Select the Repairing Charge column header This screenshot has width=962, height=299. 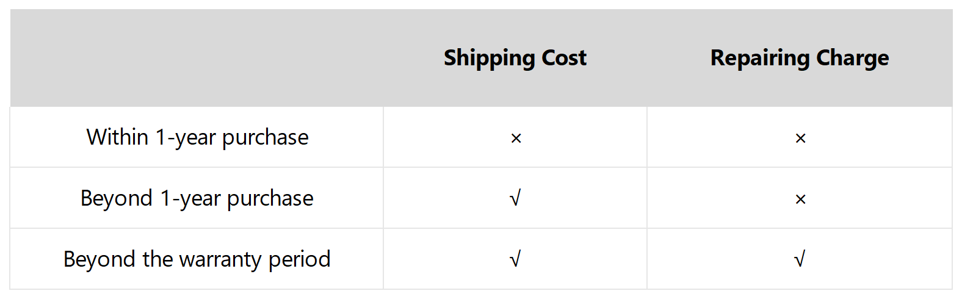tap(799, 58)
